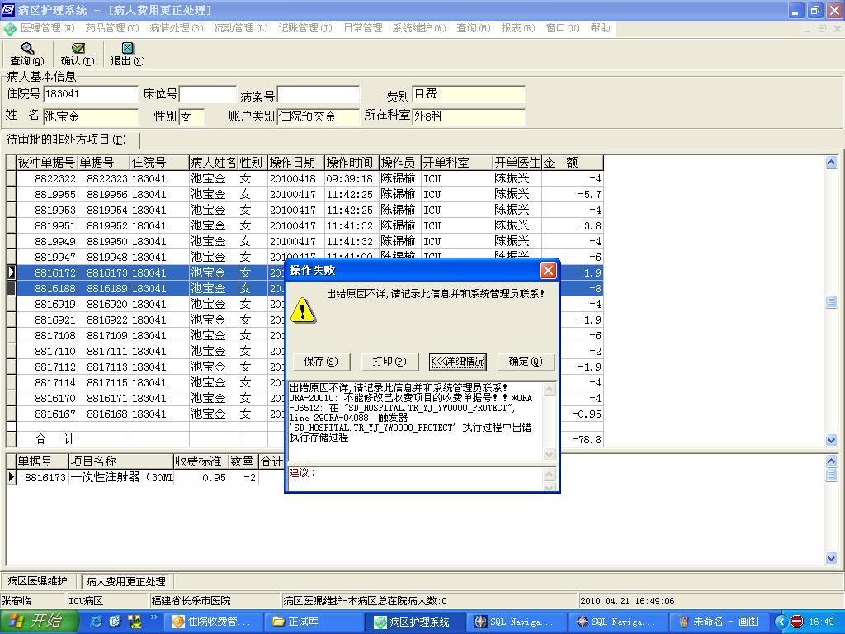
Task: Click the empty 病案号 input field
Action: point(319,94)
